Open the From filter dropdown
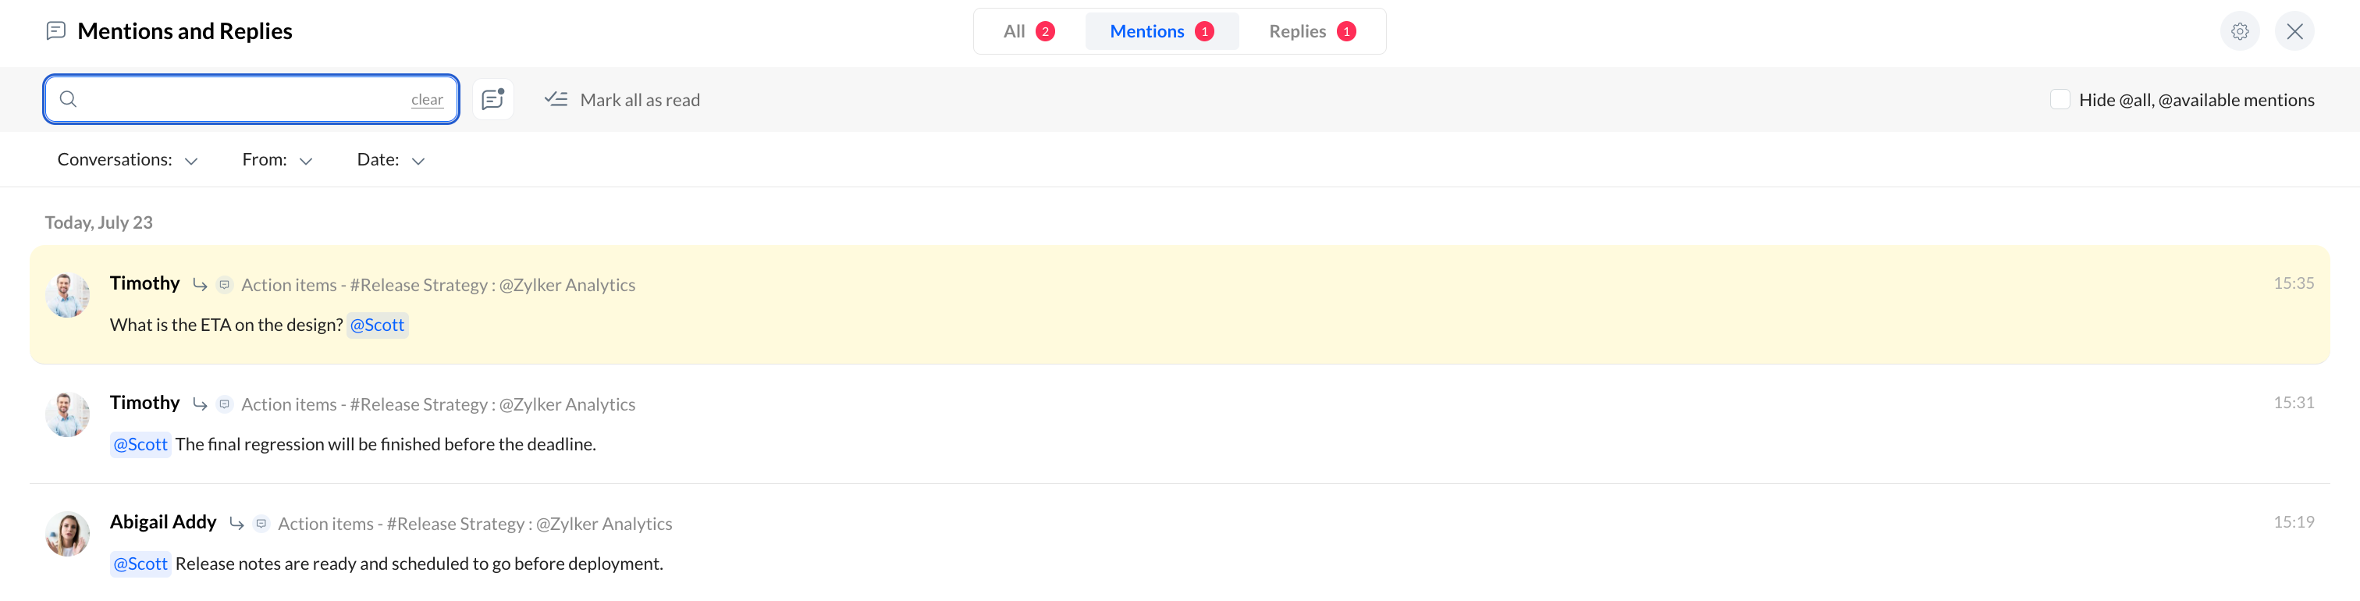 278,159
